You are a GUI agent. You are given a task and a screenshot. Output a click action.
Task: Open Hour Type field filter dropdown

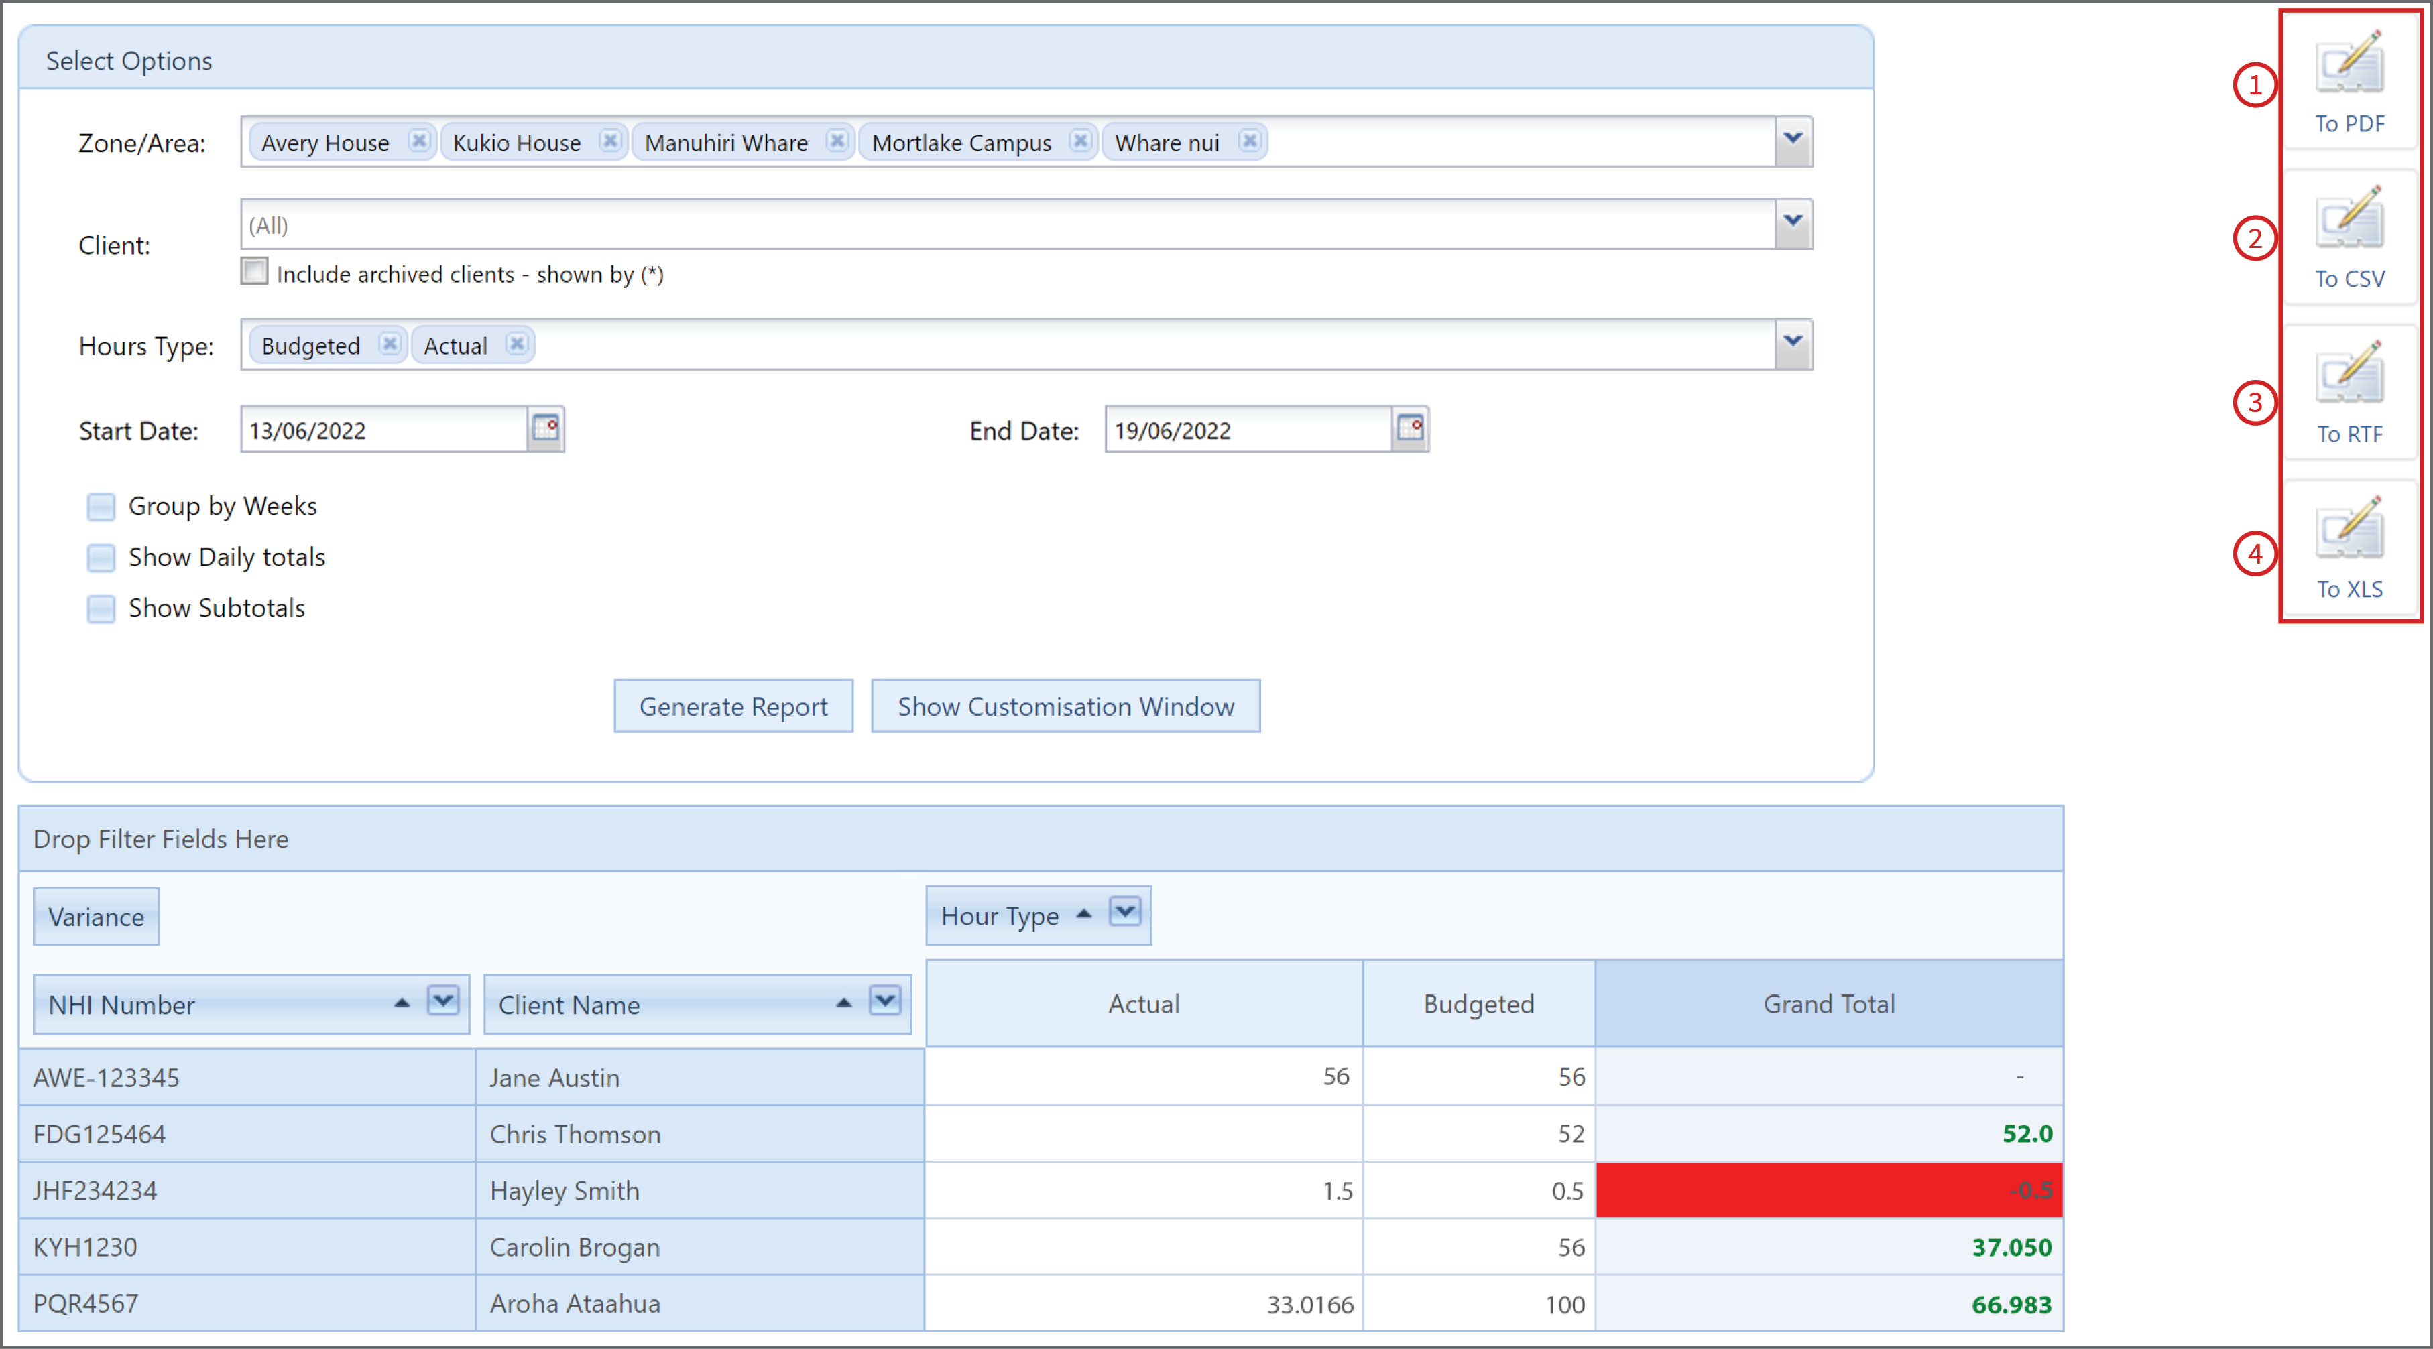pyautogui.click(x=1124, y=912)
